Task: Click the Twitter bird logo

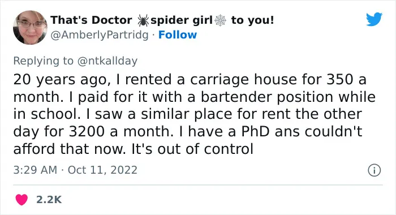Action: point(374,19)
